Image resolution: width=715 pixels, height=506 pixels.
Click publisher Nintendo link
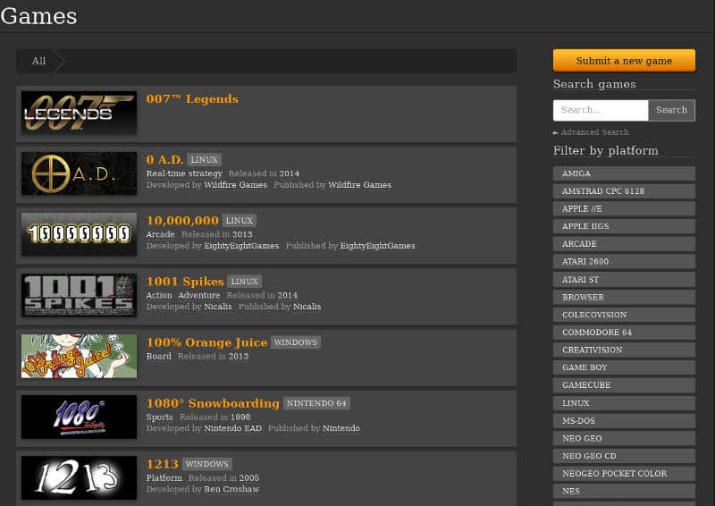tap(341, 428)
